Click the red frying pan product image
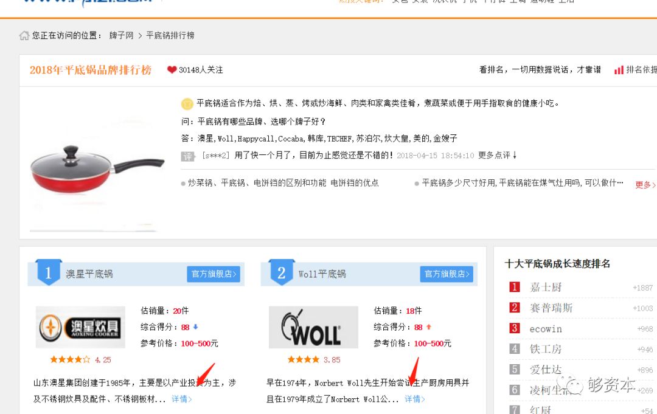This screenshot has width=657, height=414. coord(96,170)
